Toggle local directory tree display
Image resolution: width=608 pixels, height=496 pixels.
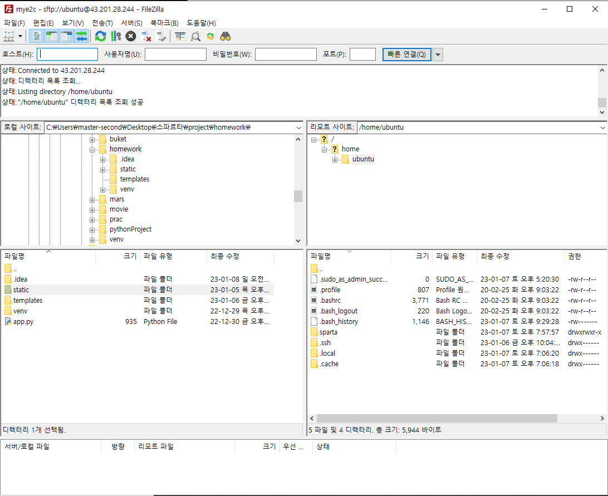point(52,36)
